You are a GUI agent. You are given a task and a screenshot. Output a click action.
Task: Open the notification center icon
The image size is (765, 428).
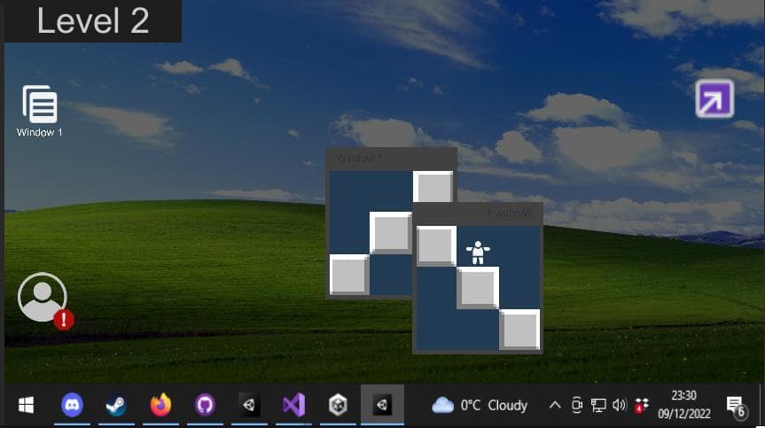tap(737, 407)
